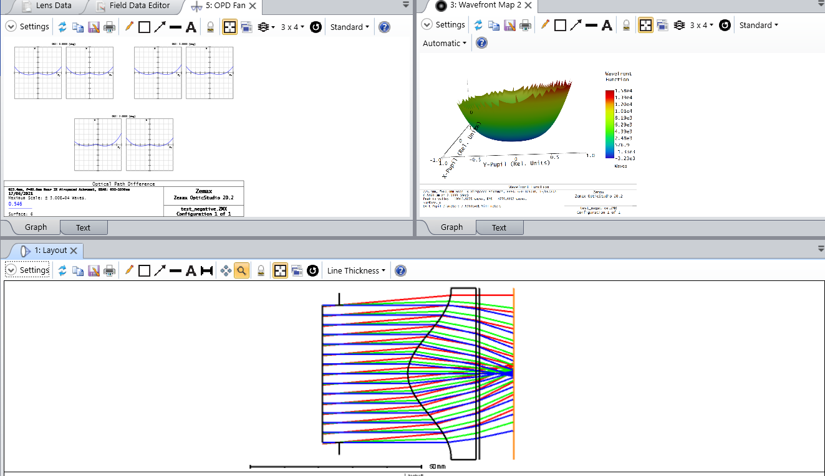This screenshot has height=476, width=825.
Task: Reset the view in Layout toolbar
Action: 313,270
